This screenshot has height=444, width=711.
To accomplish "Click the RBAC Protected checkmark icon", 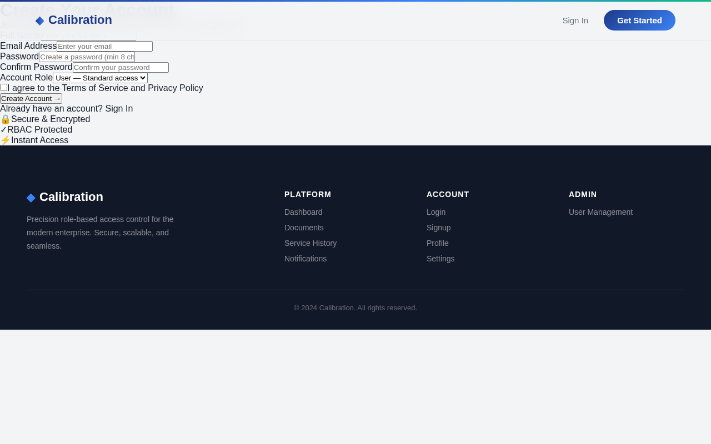I will (x=3, y=129).
